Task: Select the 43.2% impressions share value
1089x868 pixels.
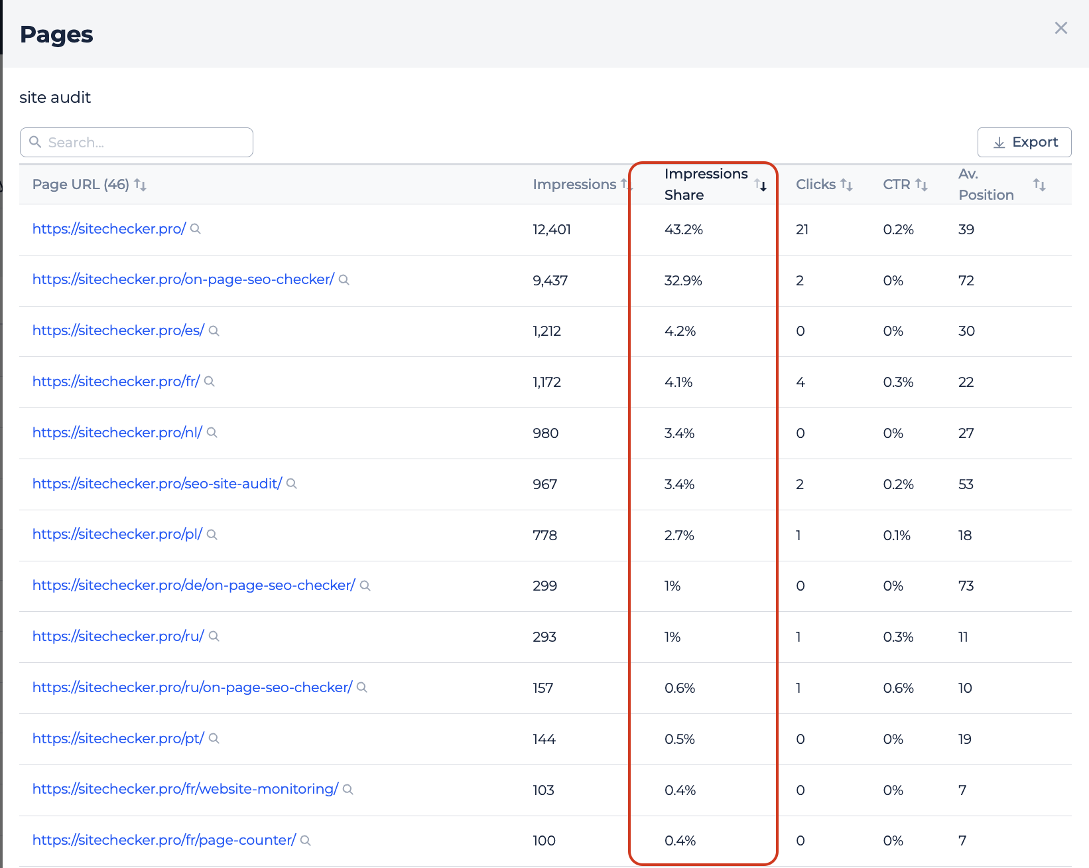Action: click(684, 230)
